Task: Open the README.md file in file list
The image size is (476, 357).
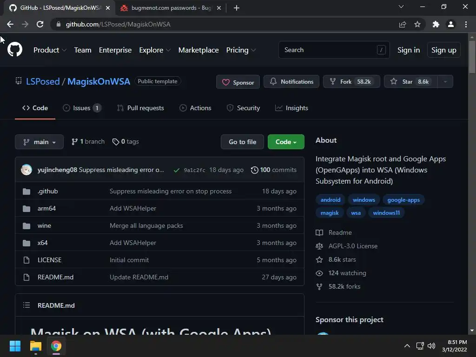Action: pos(56,277)
